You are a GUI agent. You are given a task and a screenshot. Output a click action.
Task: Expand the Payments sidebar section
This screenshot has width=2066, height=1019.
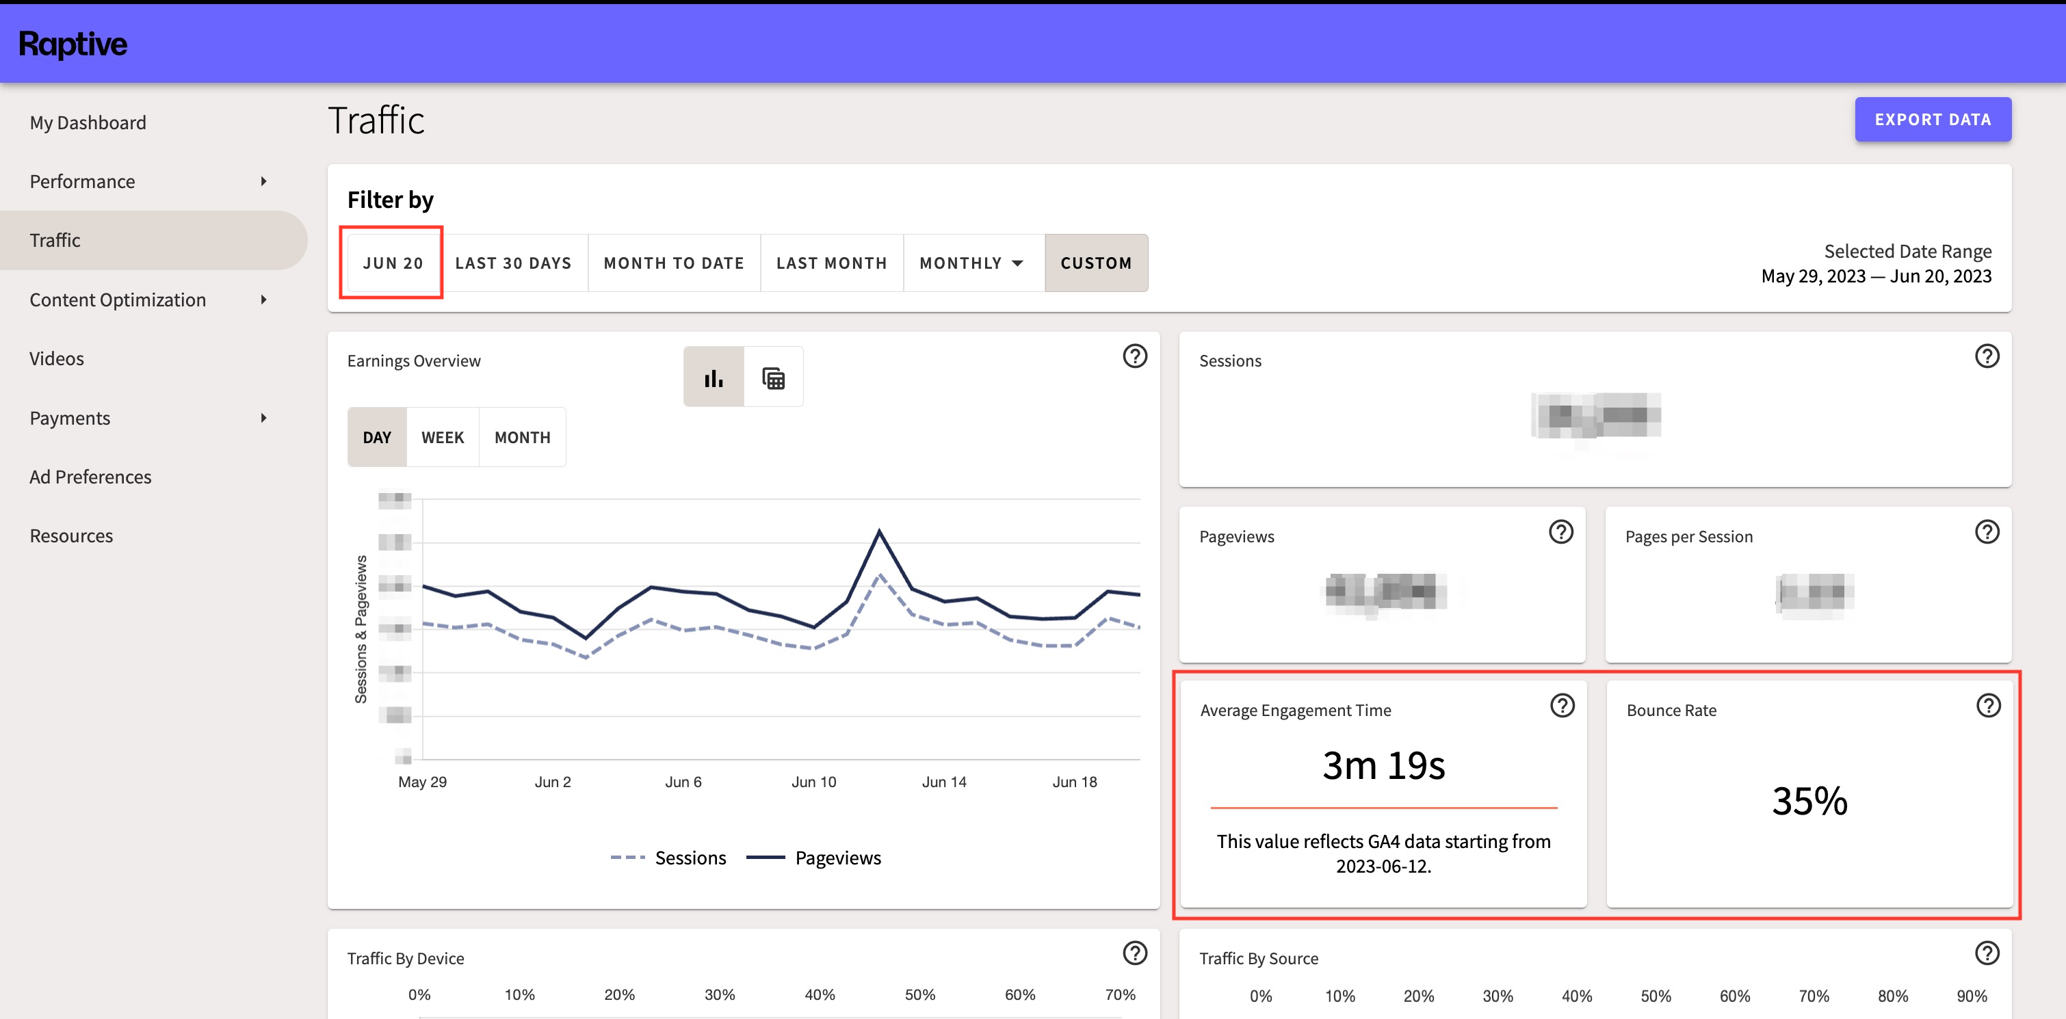click(x=70, y=417)
